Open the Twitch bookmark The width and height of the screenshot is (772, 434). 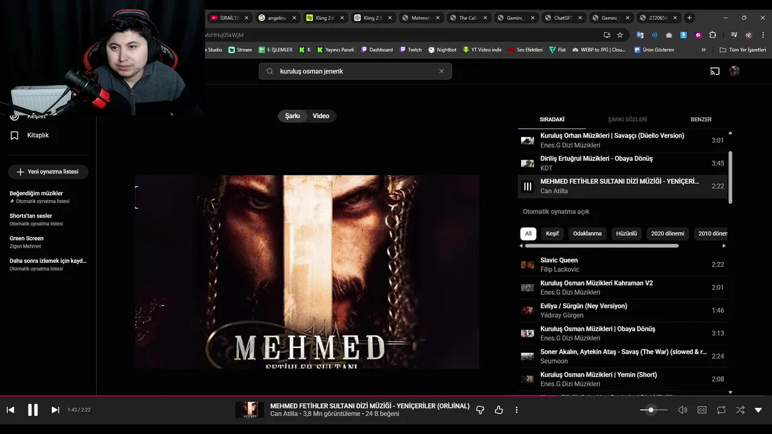click(x=410, y=50)
